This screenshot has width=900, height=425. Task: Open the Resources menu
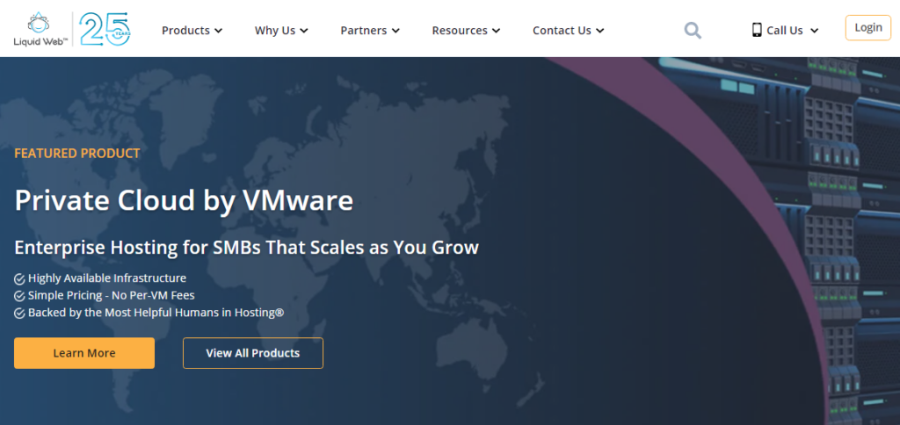tap(465, 31)
